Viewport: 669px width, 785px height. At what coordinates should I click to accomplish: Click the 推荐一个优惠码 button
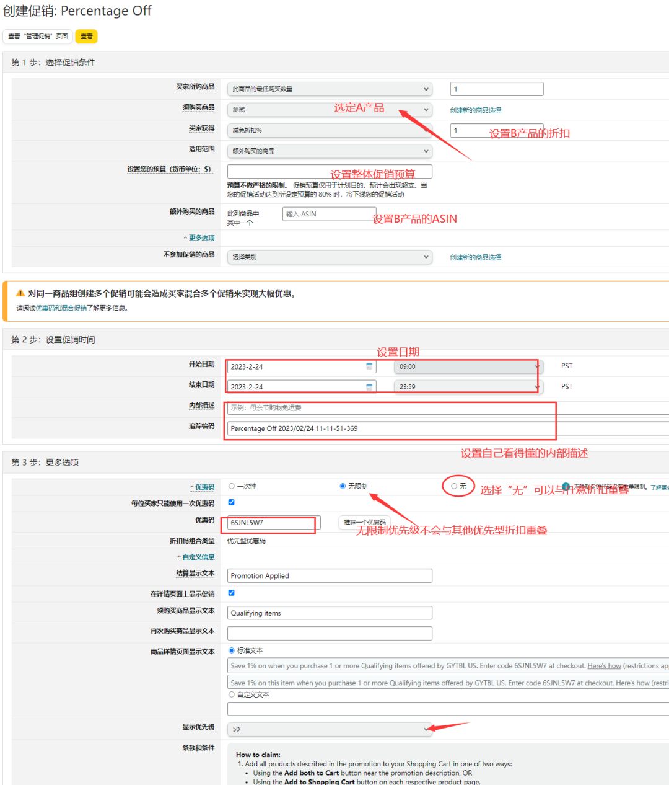pos(364,522)
